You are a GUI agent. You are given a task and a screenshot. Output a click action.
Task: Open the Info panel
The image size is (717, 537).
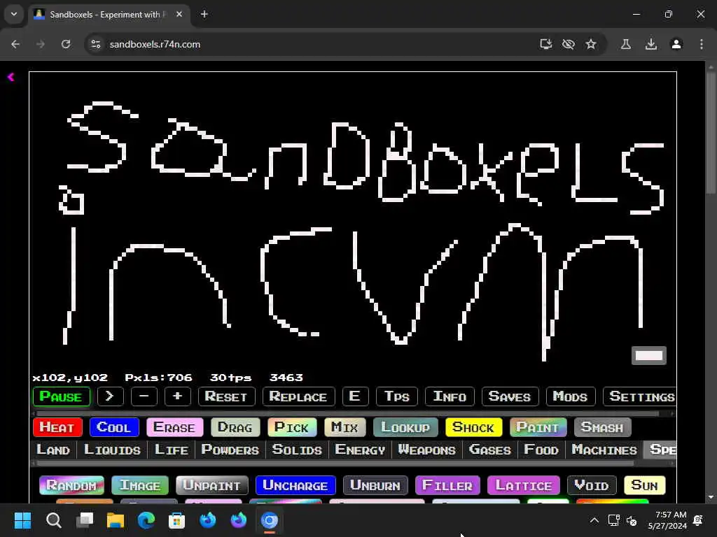450,396
